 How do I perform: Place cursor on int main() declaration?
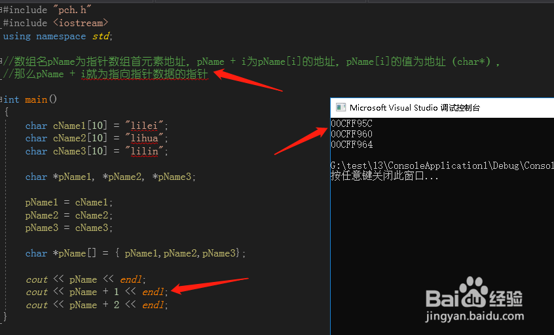pyautogui.click(x=30, y=99)
